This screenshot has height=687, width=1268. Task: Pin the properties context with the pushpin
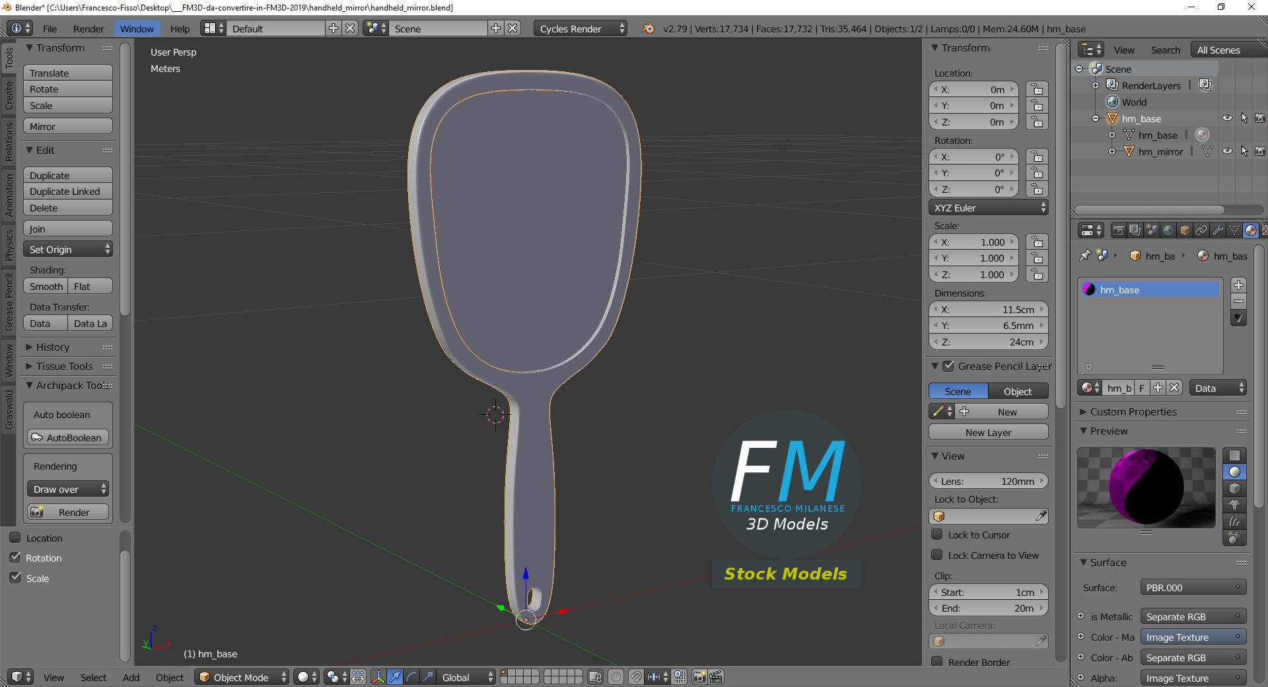tap(1085, 256)
